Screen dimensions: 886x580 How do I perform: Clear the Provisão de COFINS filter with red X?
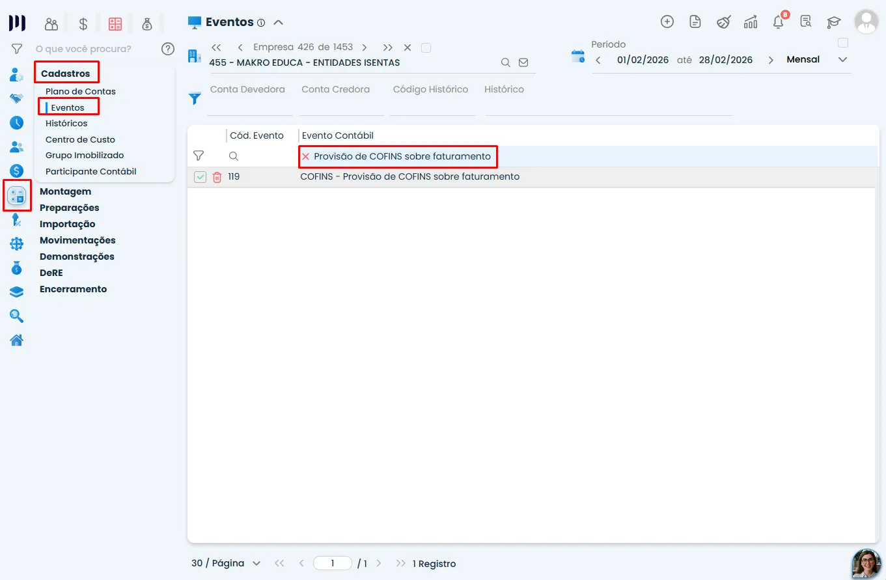pyautogui.click(x=305, y=156)
